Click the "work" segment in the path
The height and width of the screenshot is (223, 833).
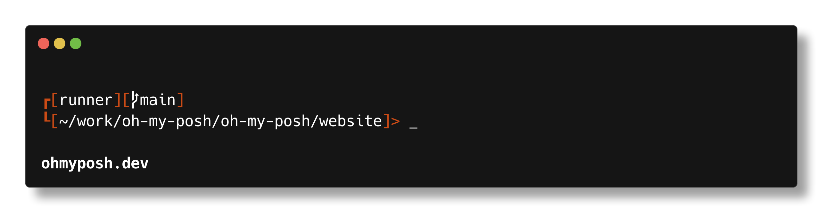point(95,121)
